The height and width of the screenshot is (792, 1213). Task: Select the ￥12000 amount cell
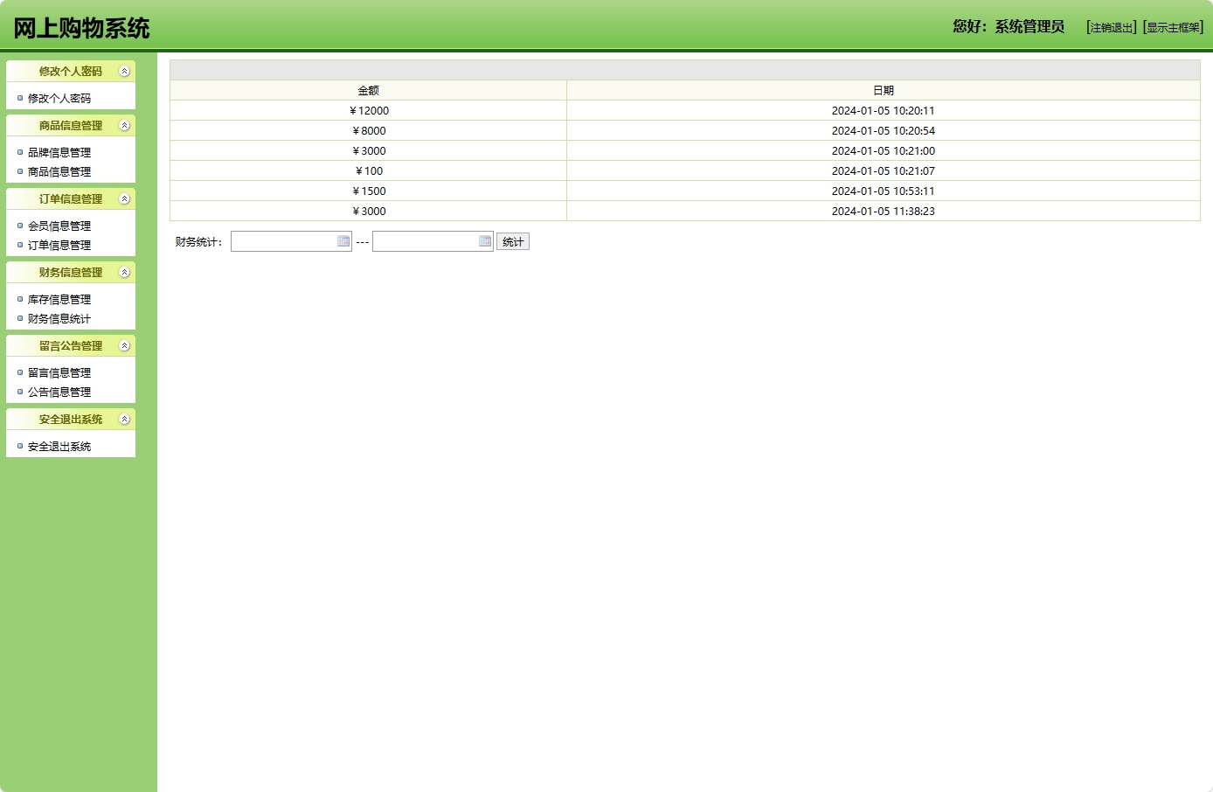pos(369,111)
